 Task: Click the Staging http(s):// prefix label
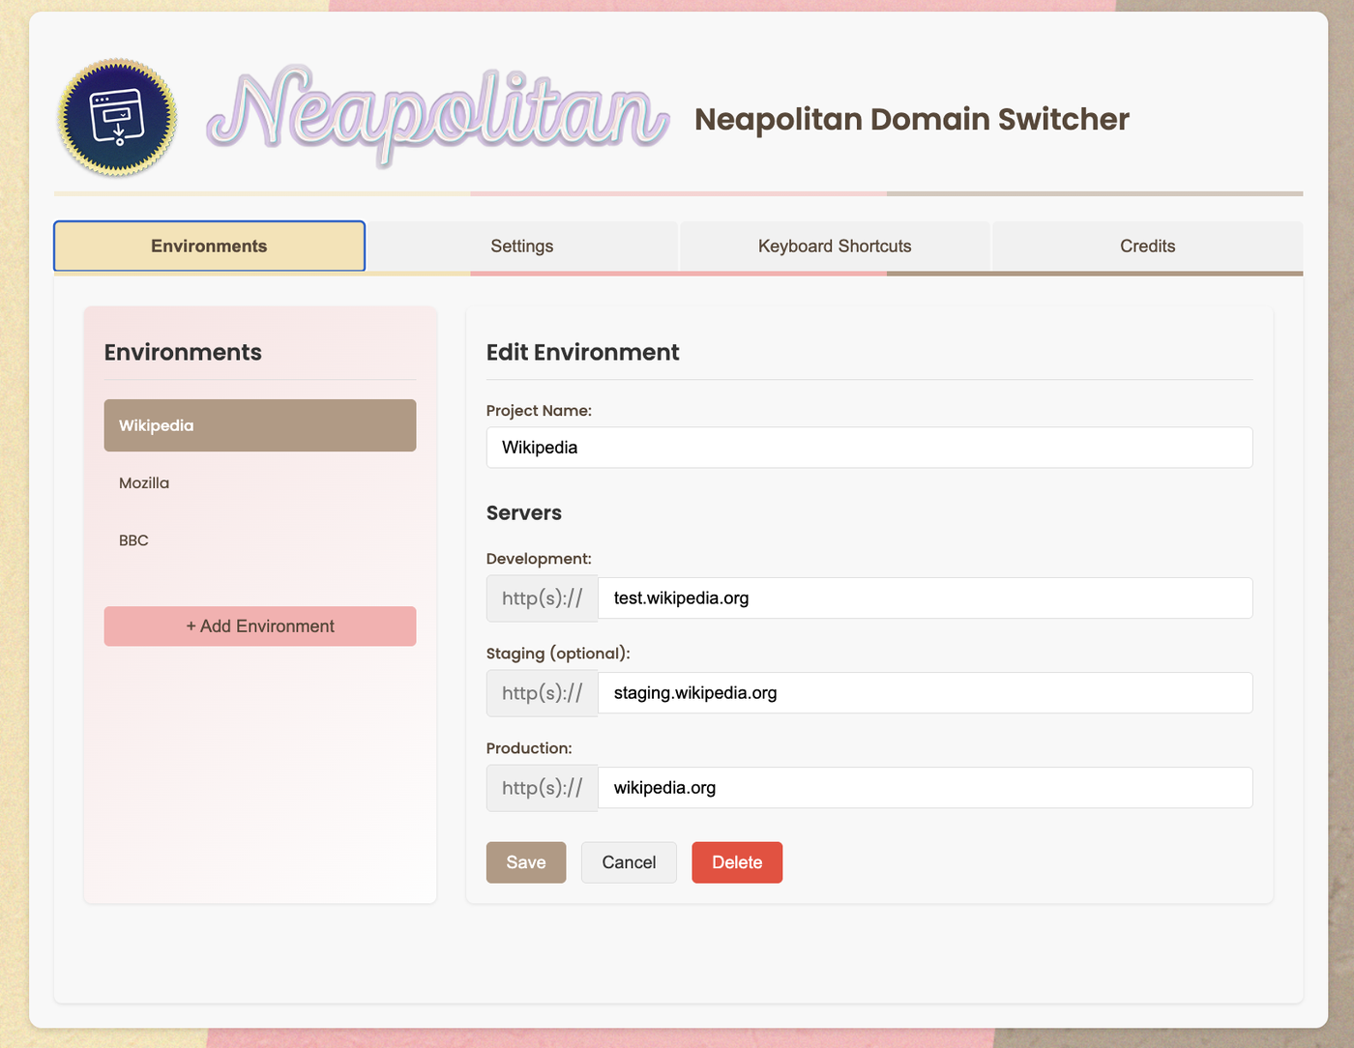(543, 692)
